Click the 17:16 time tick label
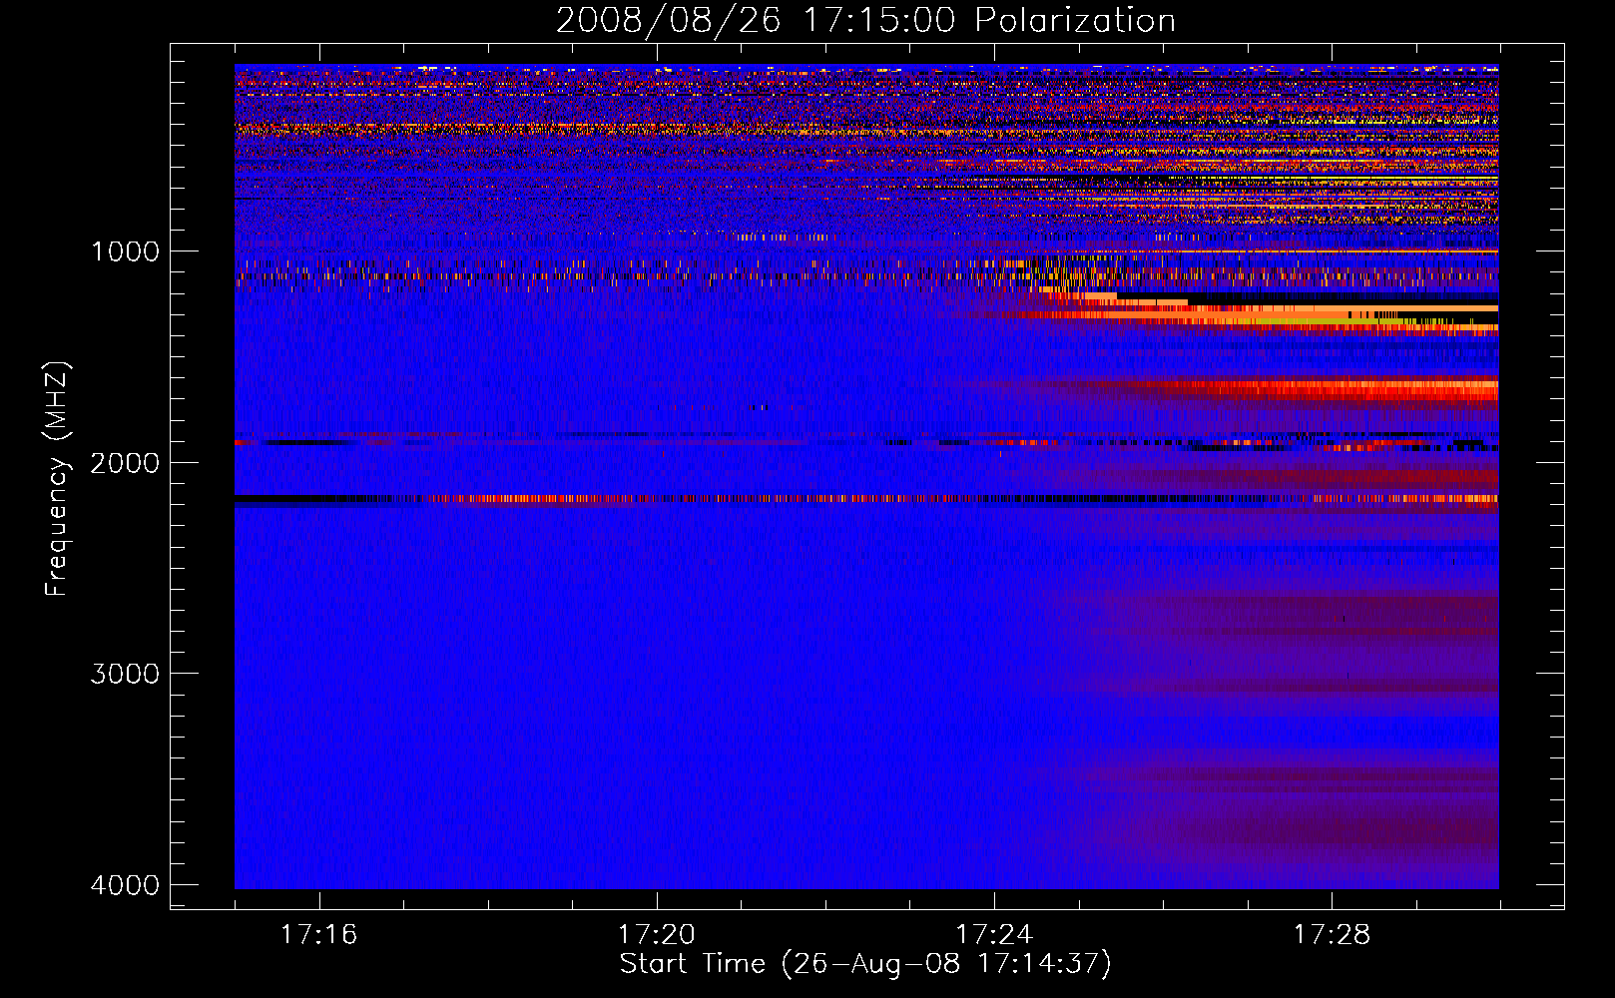This screenshot has height=998, width=1615. click(318, 934)
